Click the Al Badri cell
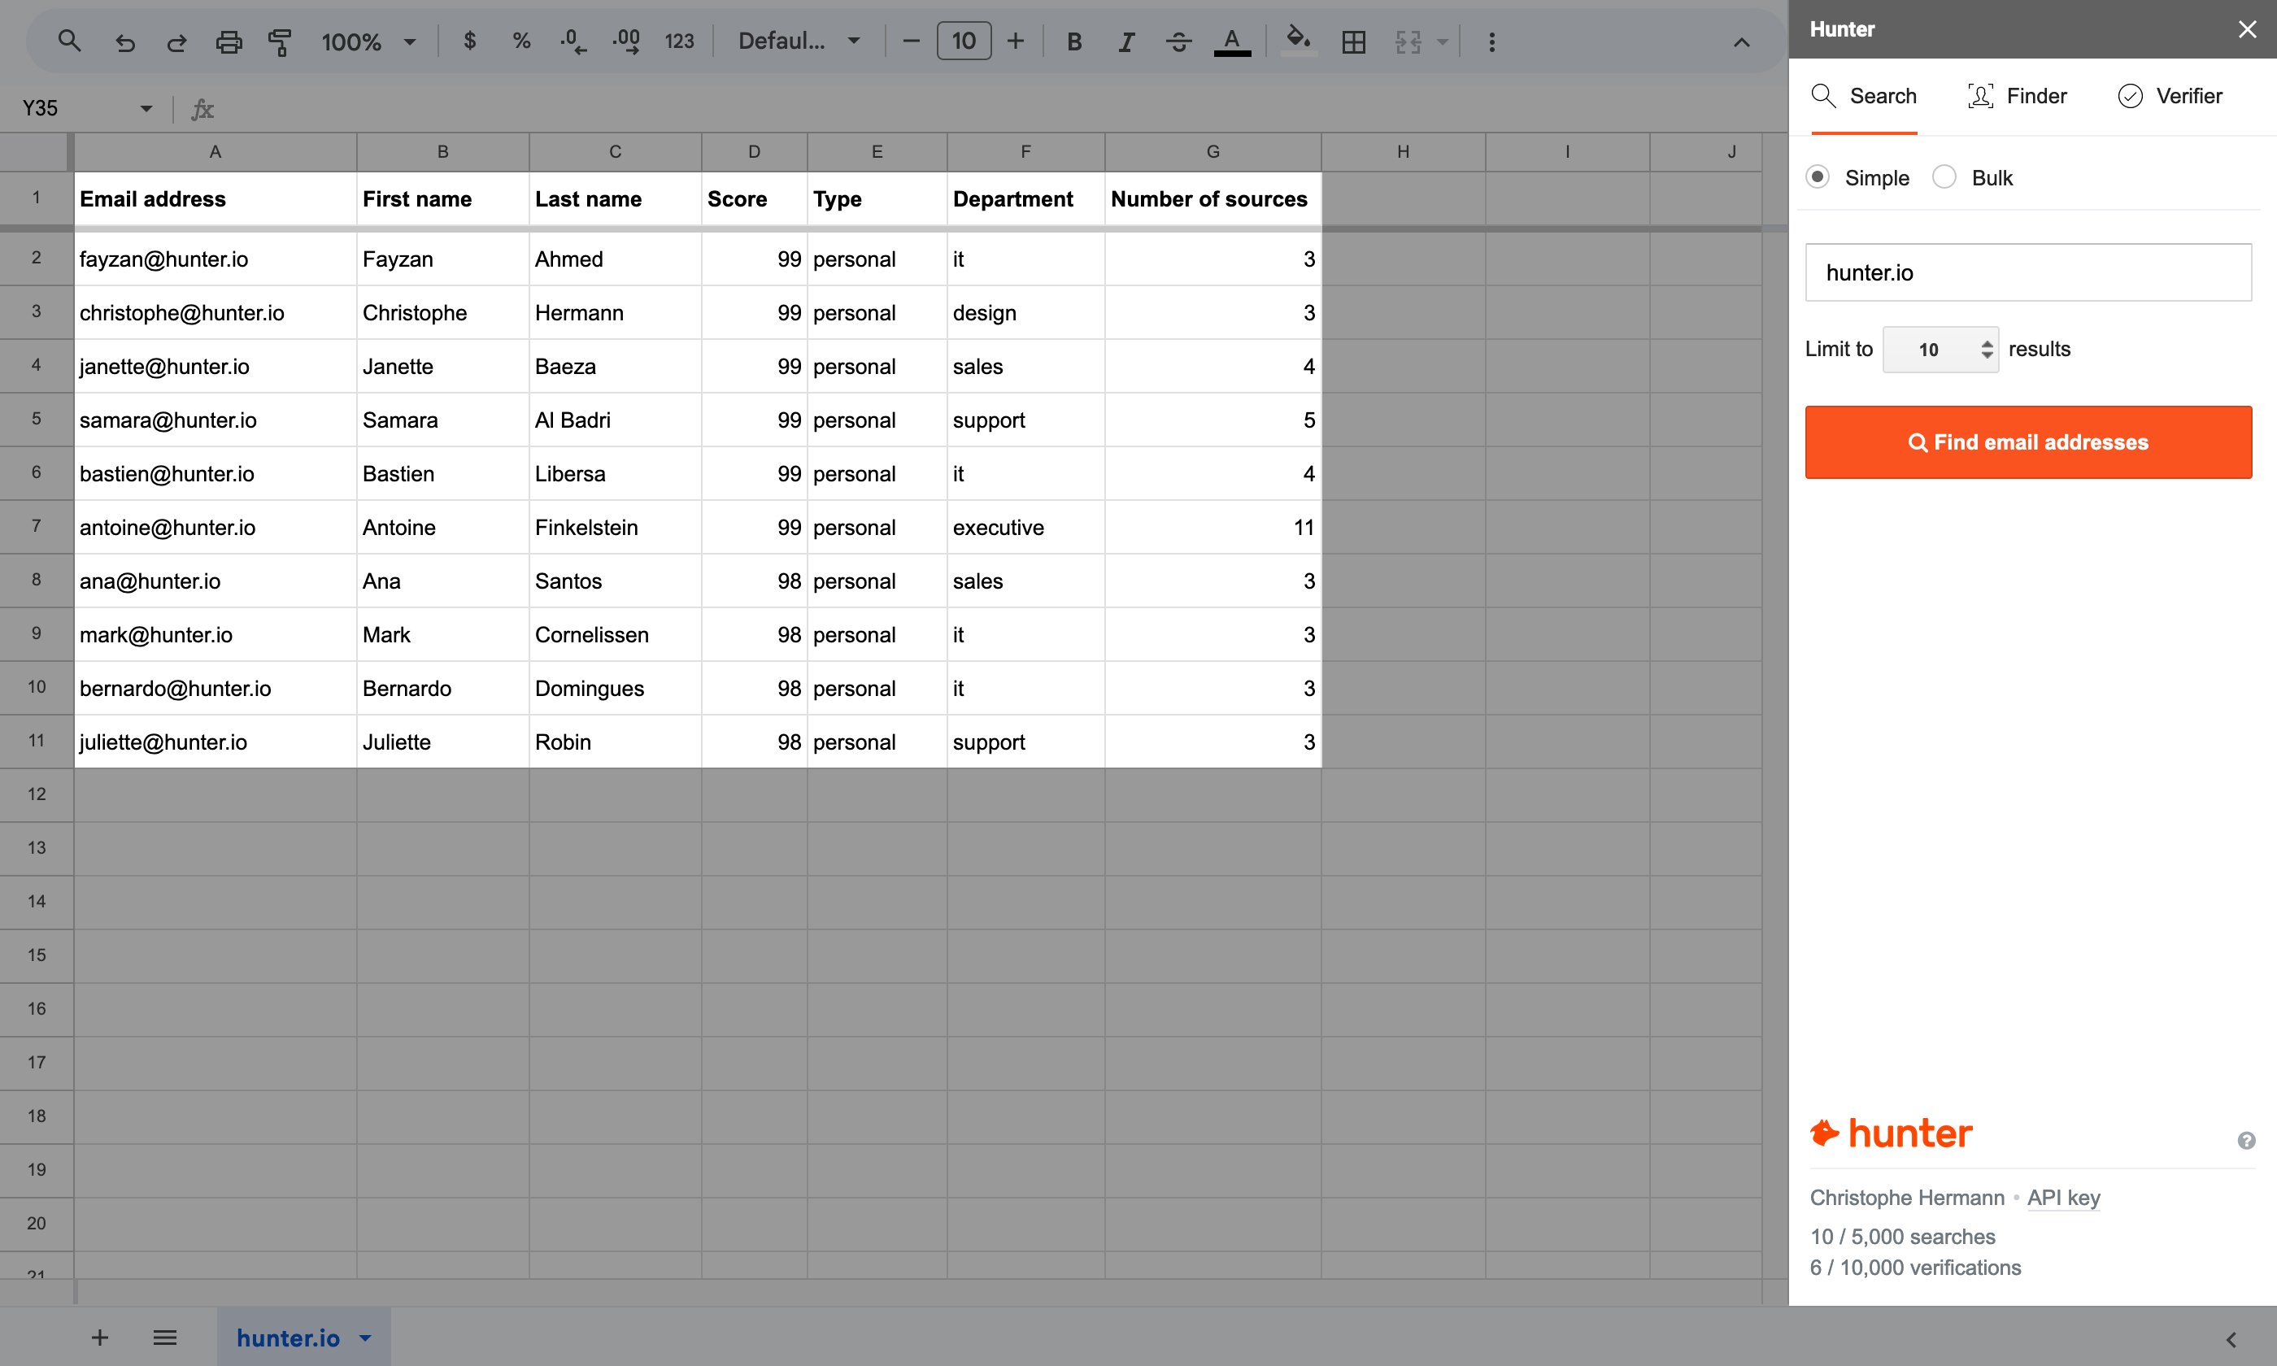Screen dimensions: 2277x1366 615,420
